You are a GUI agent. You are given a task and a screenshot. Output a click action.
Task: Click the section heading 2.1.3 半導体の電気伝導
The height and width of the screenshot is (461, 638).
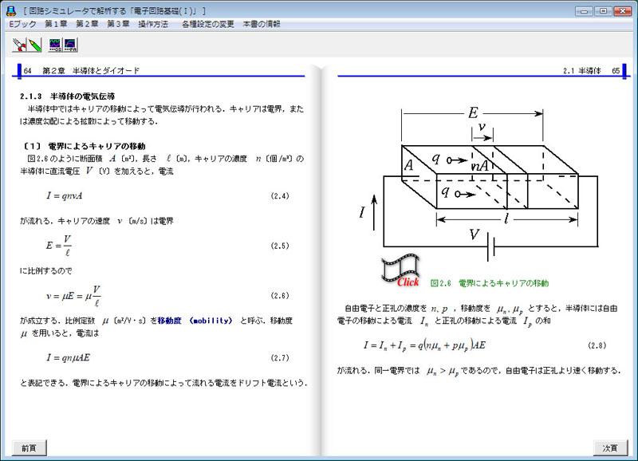click(68, 97)
